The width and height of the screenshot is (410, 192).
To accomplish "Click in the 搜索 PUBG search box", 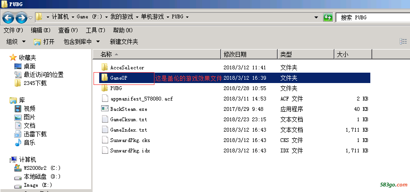I will tap(373, 17).
